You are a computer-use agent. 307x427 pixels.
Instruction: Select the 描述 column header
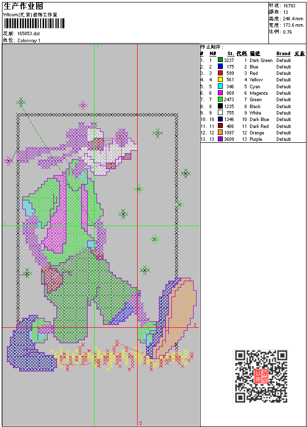[x=255, y=54]
